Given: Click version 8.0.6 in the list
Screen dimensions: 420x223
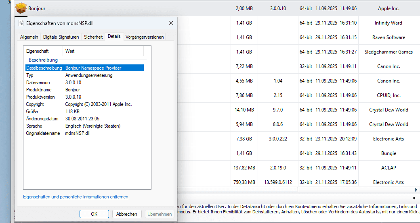Looking at the screenshot, I should click(x=278, y=124).
